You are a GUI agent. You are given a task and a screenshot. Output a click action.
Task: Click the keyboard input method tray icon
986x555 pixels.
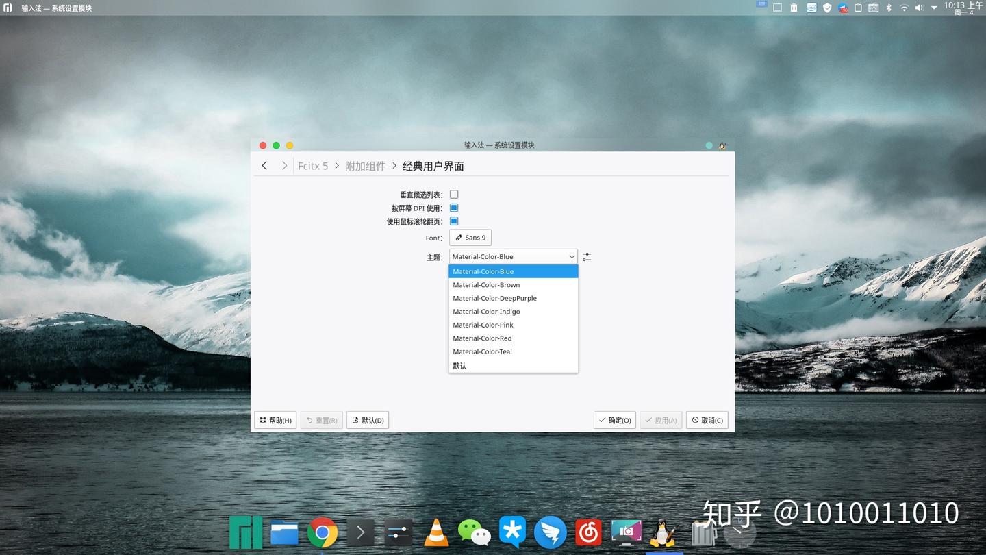tap(873, 8)
